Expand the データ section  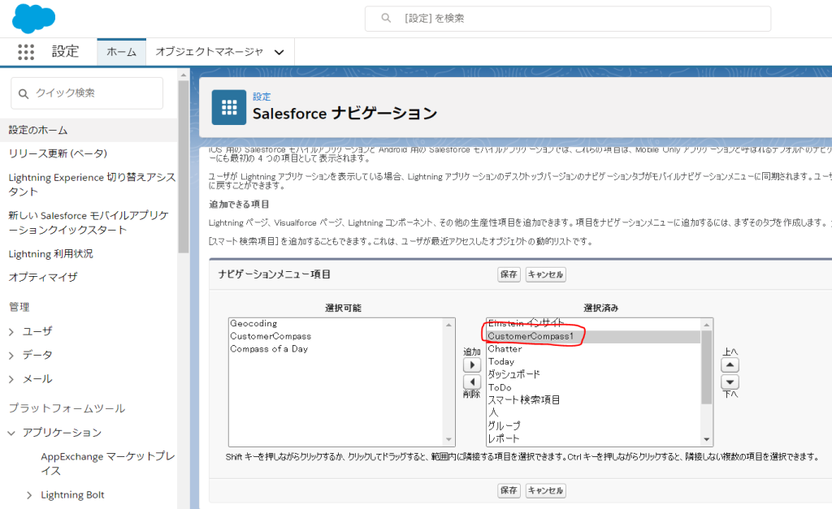(x=11, y=356)
